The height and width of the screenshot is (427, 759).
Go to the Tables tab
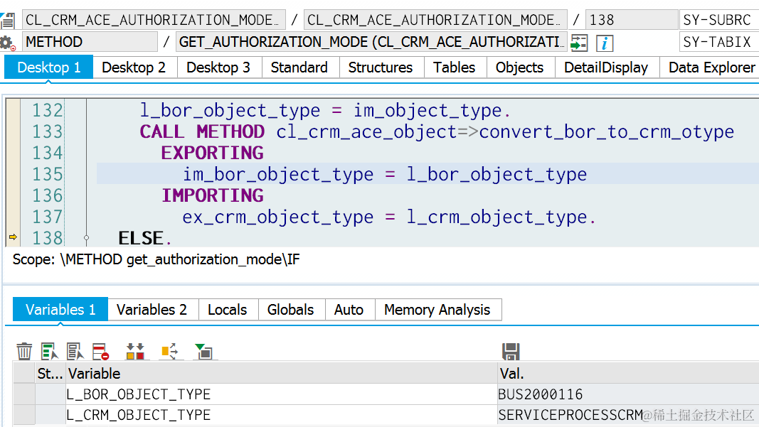pos(455,67)
